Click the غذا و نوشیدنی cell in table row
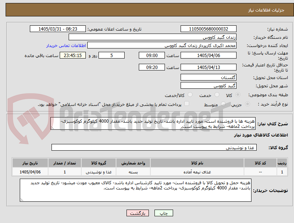Image resolution: width=294 pixels, height=223 pixels. (98, 172)
